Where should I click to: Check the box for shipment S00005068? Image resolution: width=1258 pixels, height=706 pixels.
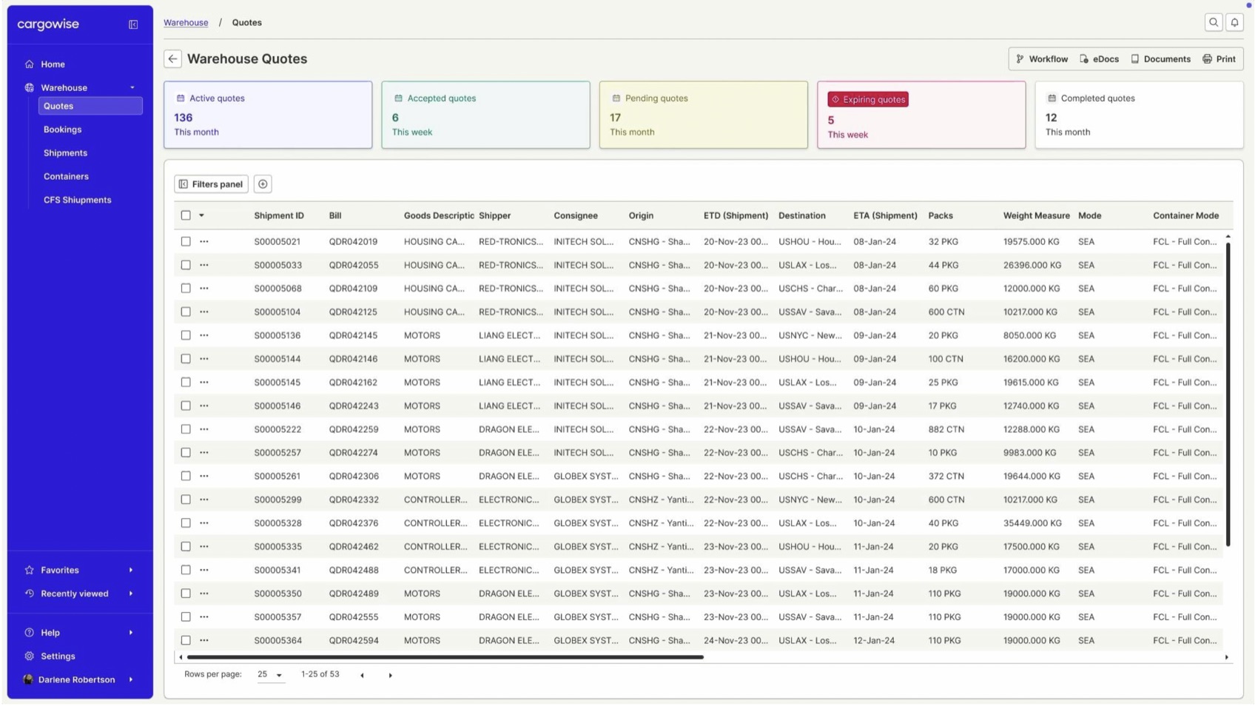[x=186, y=289]
